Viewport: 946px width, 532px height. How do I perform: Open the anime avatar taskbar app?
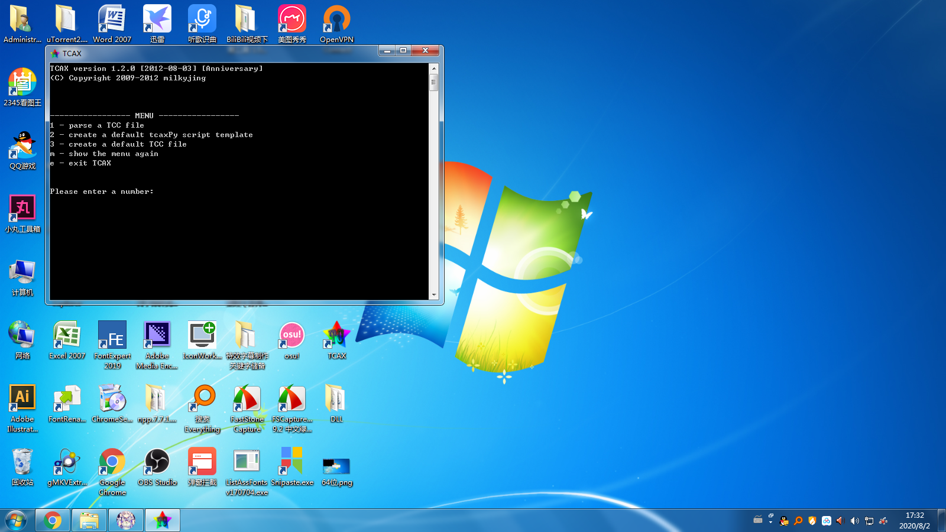[x=126, y=520]
